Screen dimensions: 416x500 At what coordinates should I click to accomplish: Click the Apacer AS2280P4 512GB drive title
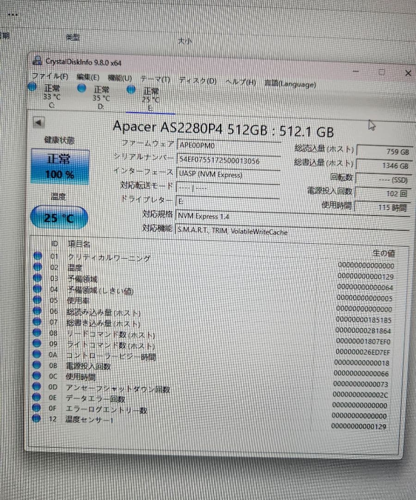point(223,129)
